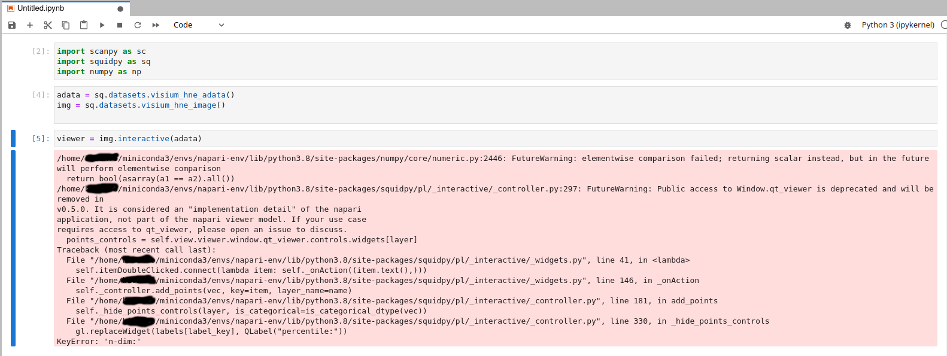Open the cell type dropdown showing Code
The image size is (947, 356).
(x=198, y=25)
